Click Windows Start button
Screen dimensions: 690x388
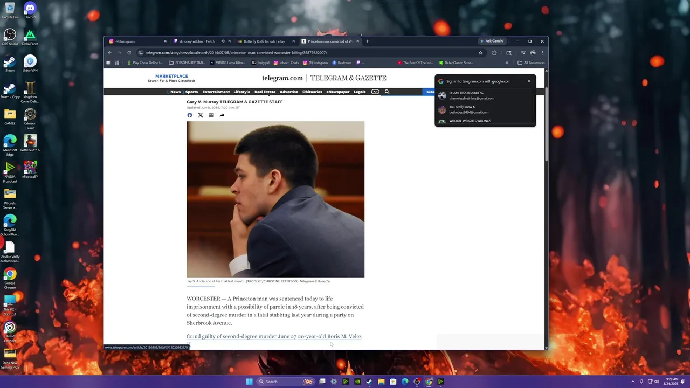click(249, 382)
